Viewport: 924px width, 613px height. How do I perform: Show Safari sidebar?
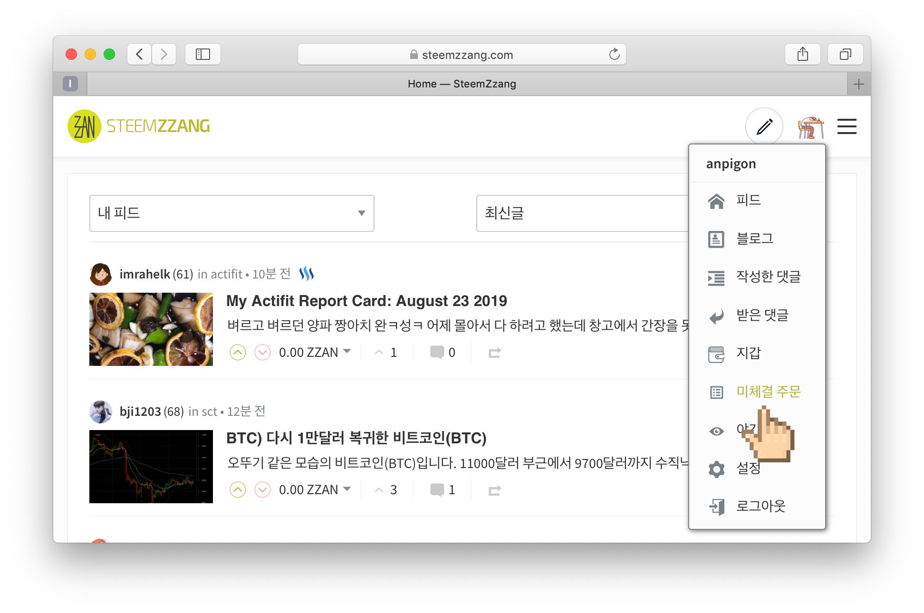pos(203,54)
